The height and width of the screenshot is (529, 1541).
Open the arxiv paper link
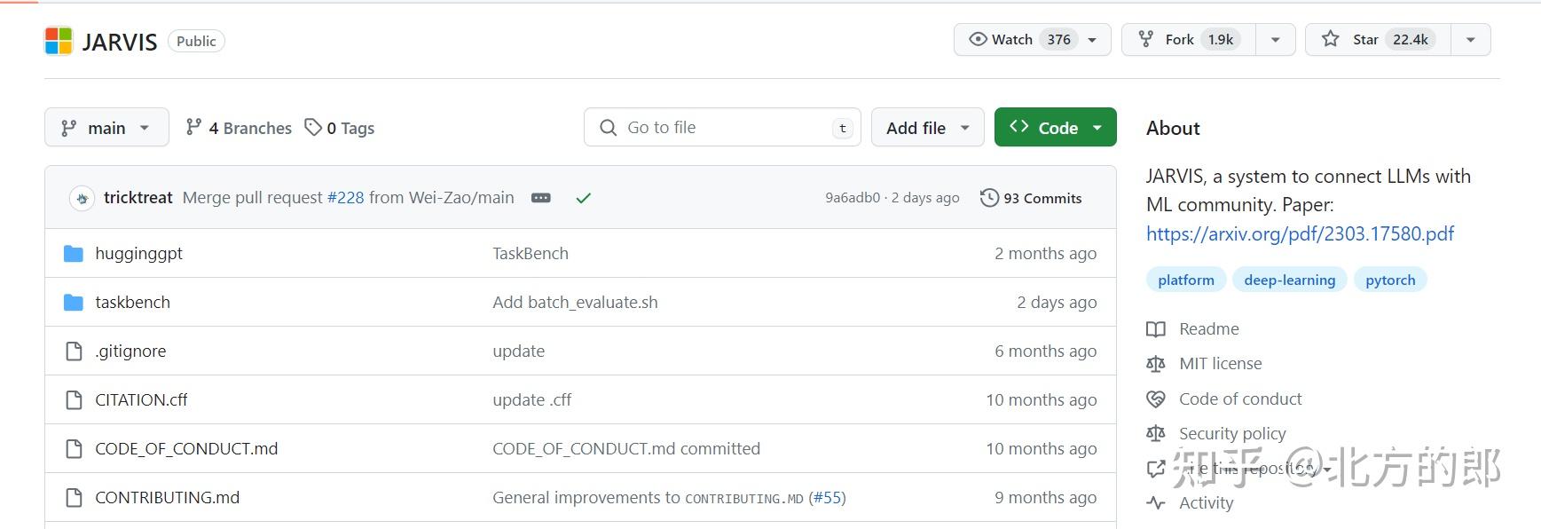tap(1300, 233)
